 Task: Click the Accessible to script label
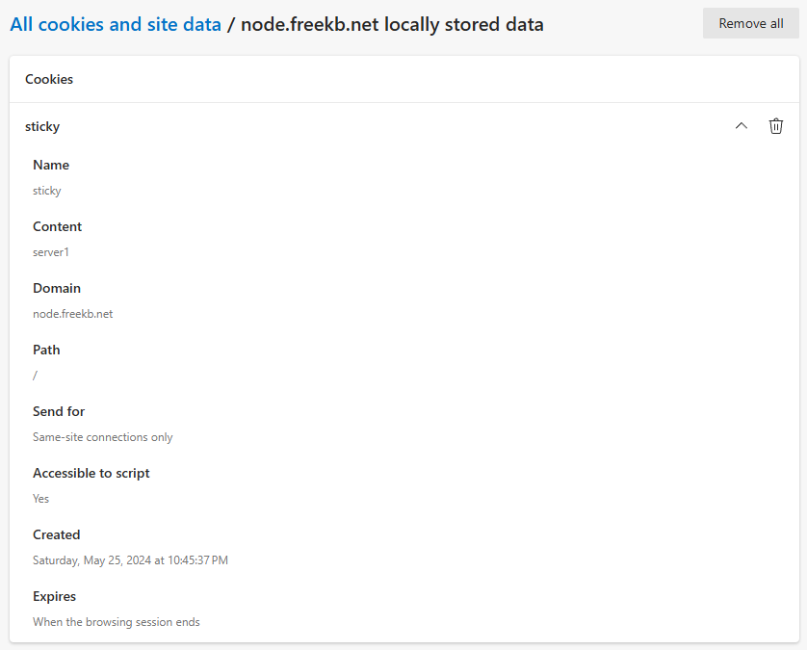[x=91, y=474]
